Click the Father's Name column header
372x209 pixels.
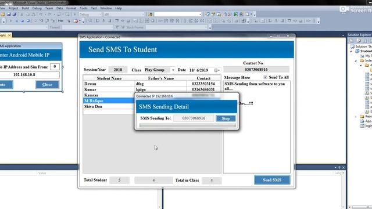coord(161,78)
